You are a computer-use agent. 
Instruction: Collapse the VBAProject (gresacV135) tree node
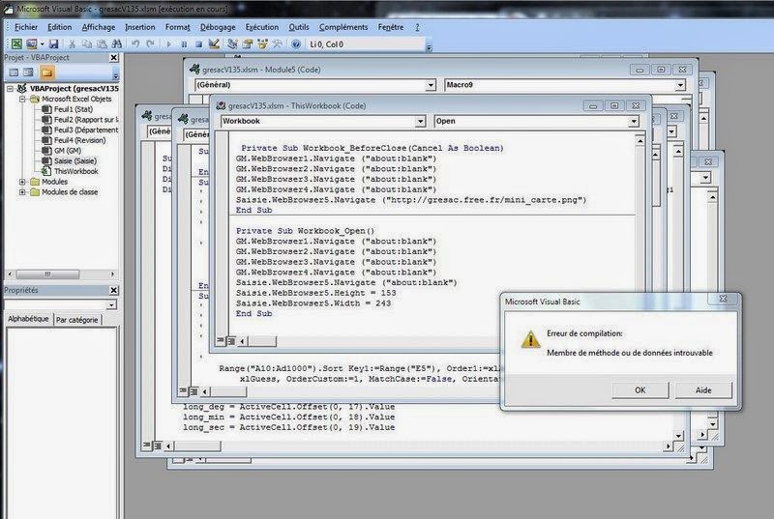click(x=10, y=89)
